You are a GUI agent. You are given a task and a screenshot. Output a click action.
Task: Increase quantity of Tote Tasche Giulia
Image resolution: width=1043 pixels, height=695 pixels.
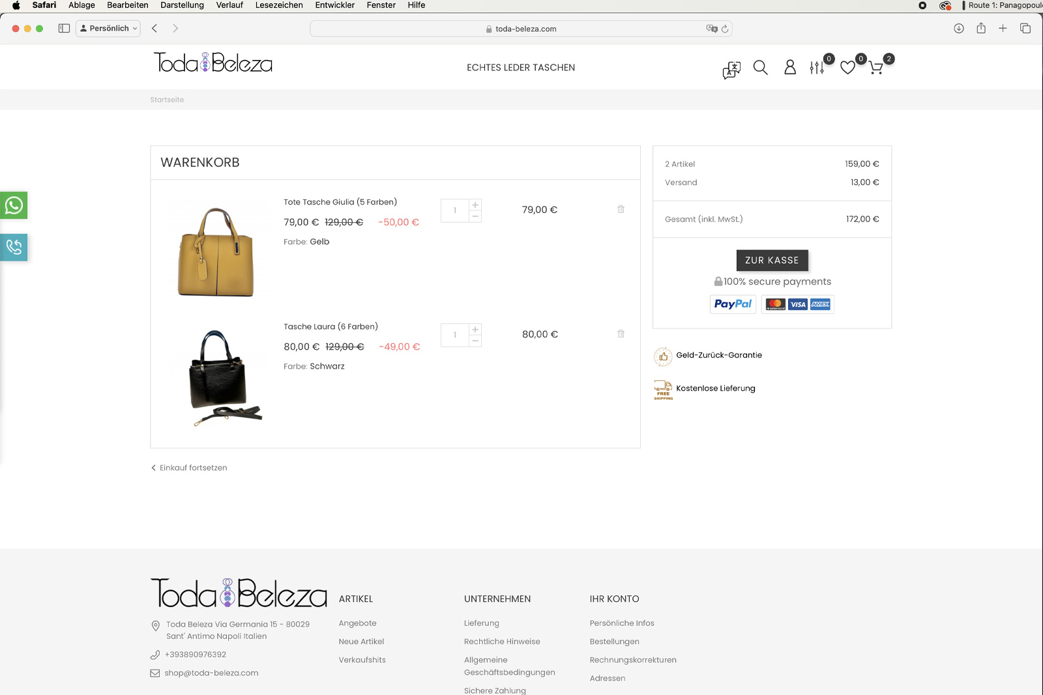point(475,205)
